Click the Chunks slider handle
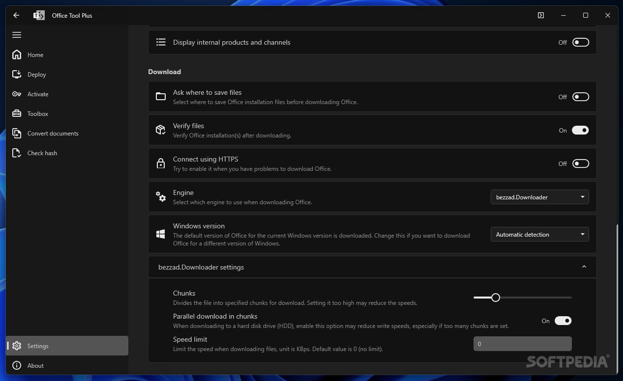 496,298
